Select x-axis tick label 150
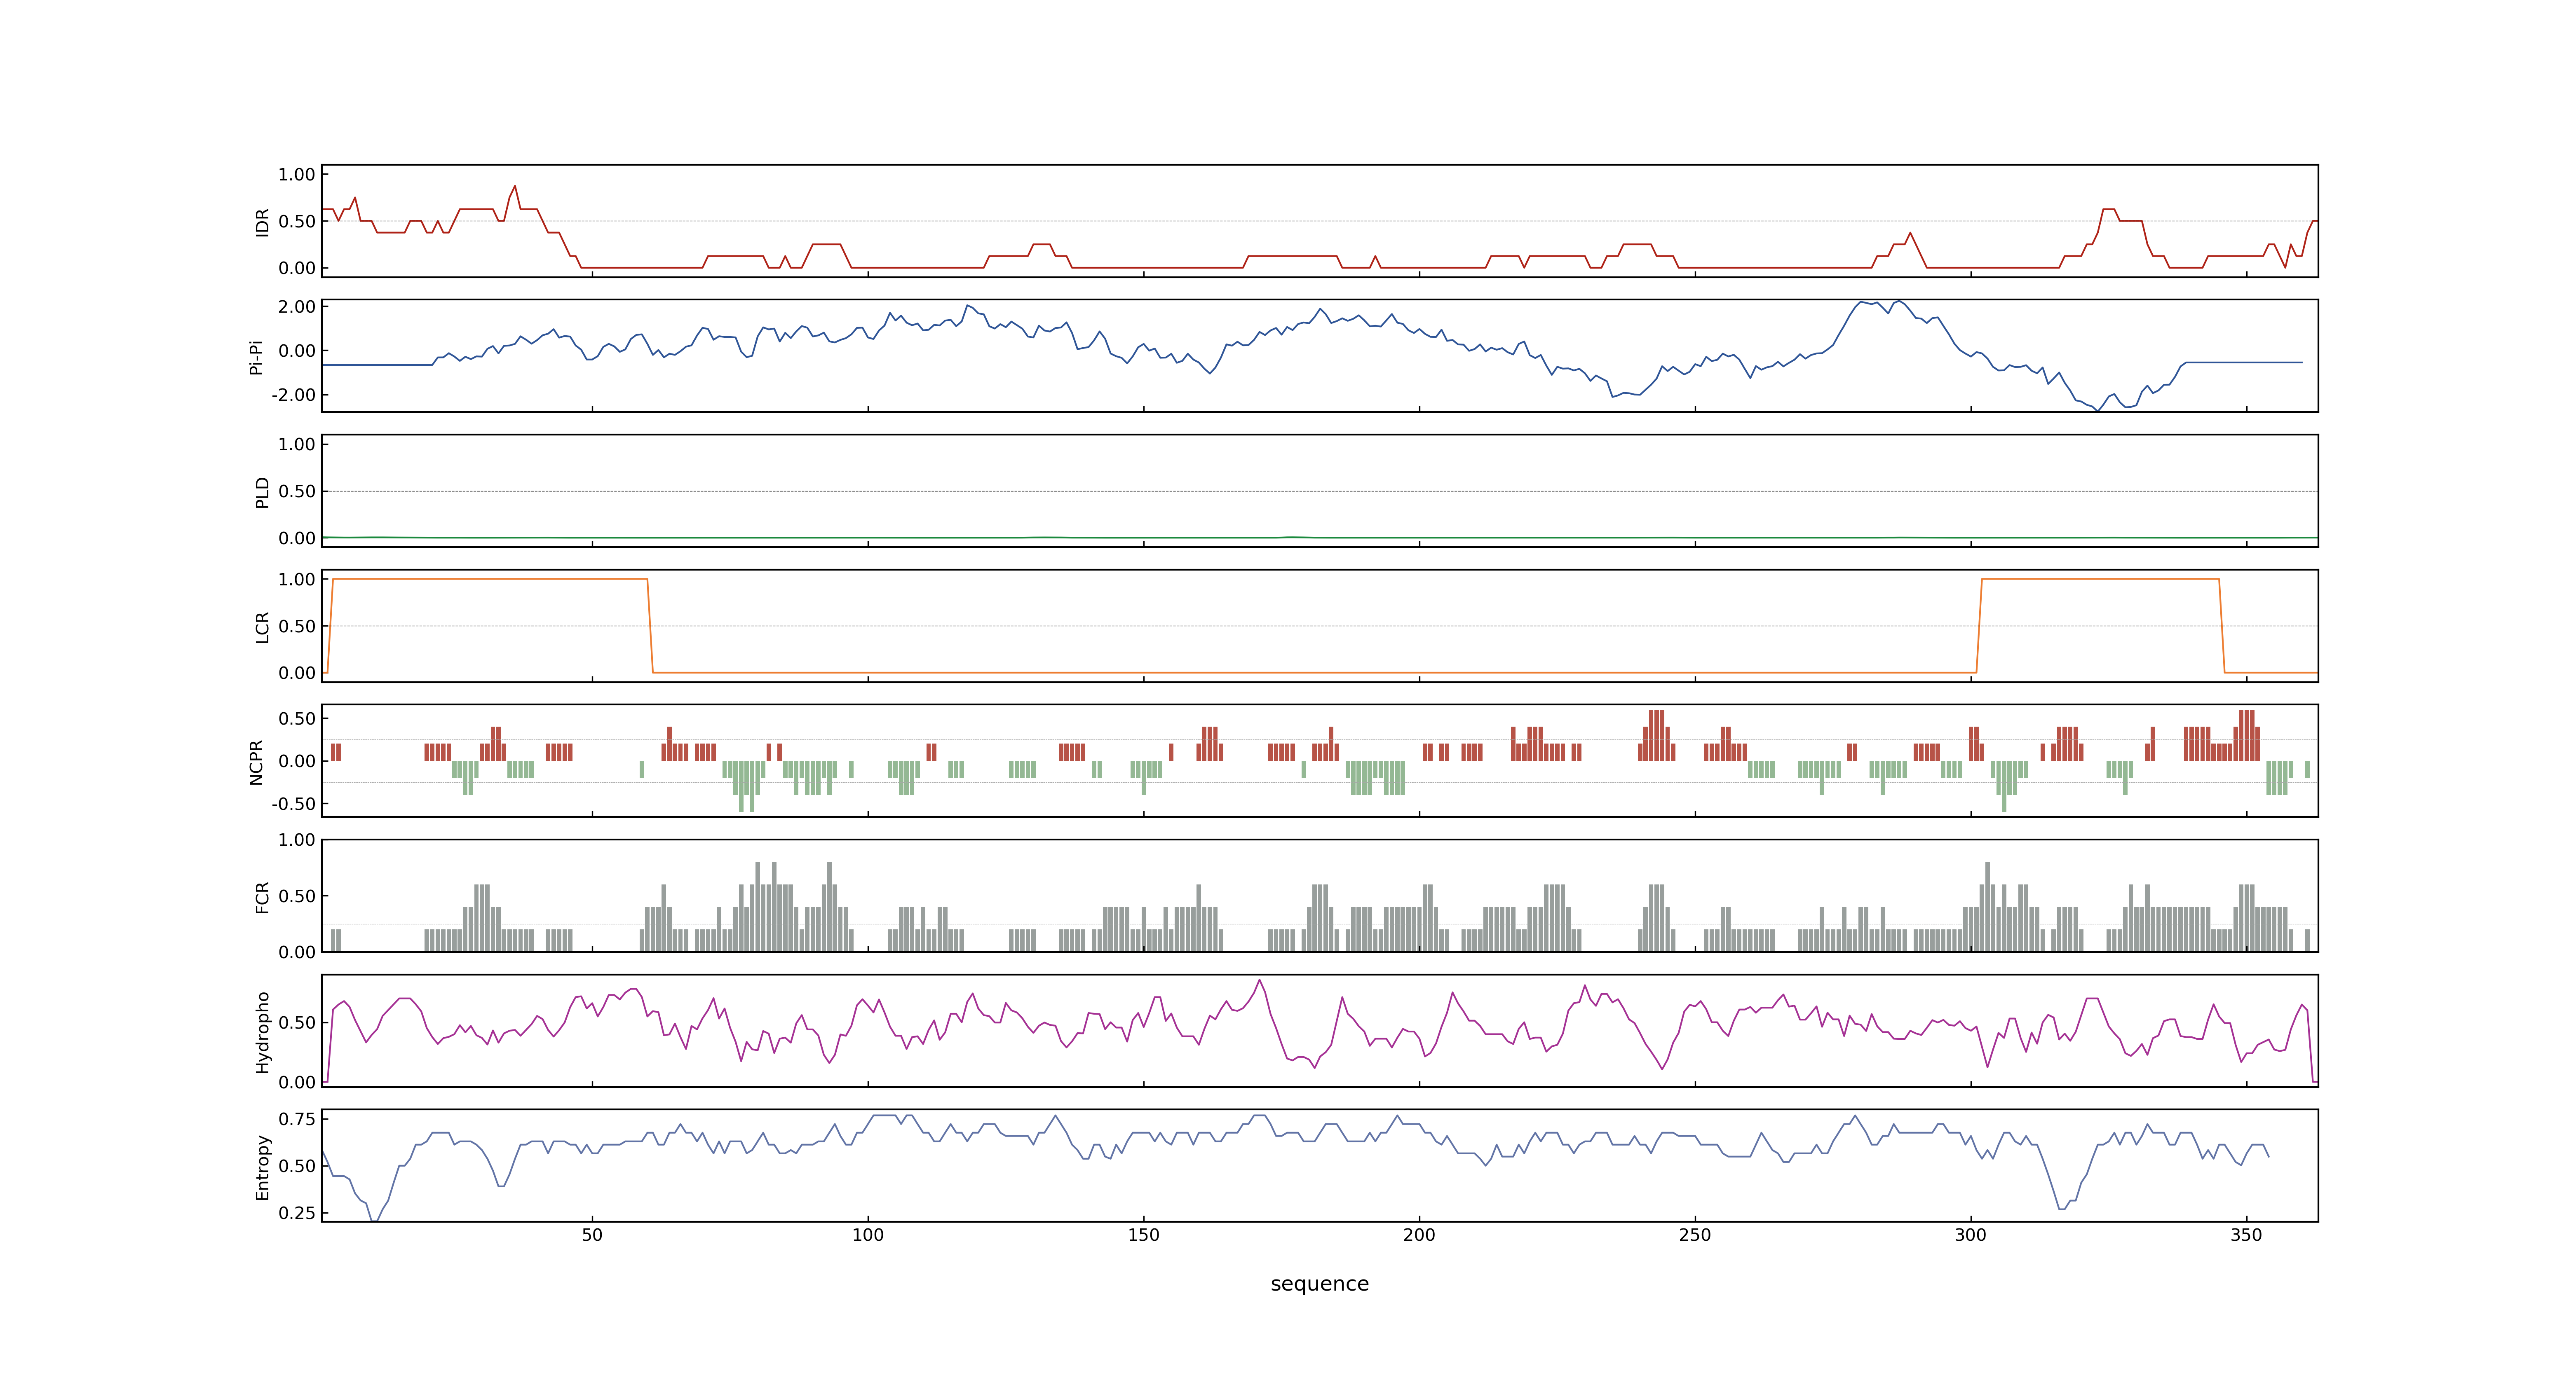2576x1373 pixels. [1144, 1235]
